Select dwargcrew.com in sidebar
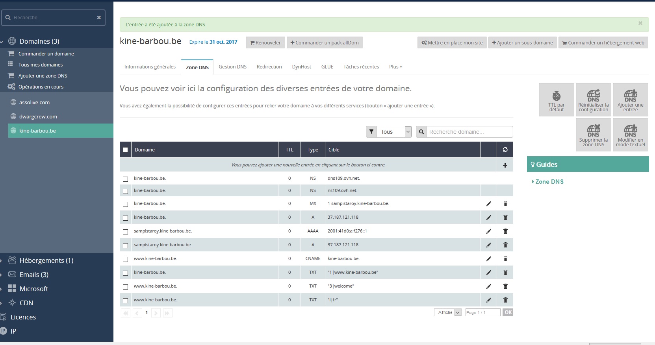 point(38,116)
